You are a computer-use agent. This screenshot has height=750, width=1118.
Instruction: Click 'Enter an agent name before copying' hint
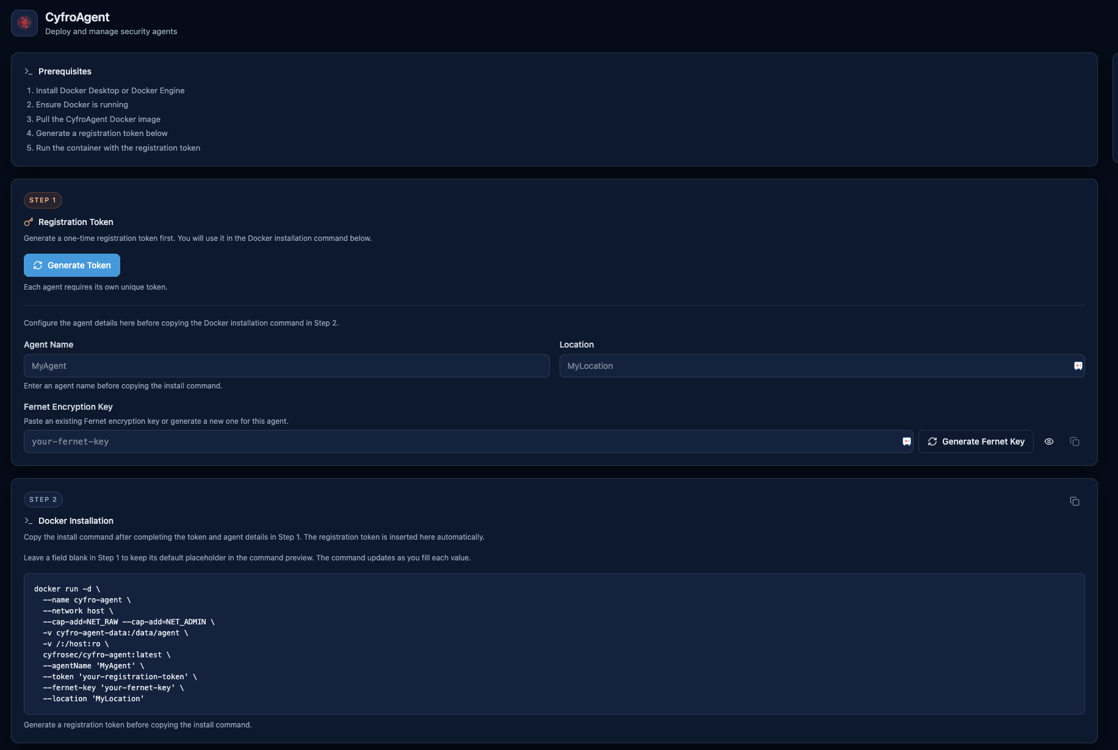click(x=123, y=385)
